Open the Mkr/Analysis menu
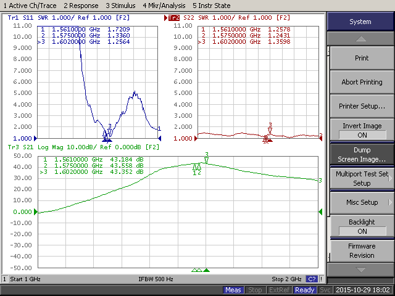 click(x=164, y=6)
